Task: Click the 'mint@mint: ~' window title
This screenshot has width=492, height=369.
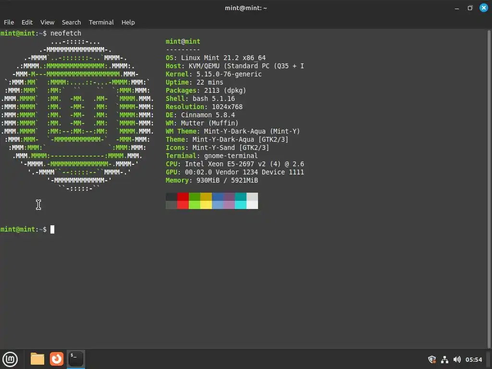Action: (x=246, y=8)
